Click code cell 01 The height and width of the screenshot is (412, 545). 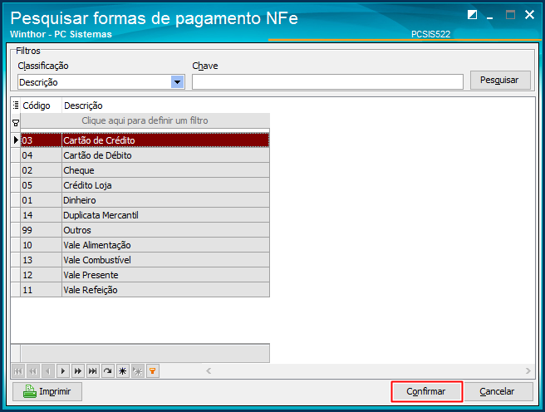[x=41, y=200]
